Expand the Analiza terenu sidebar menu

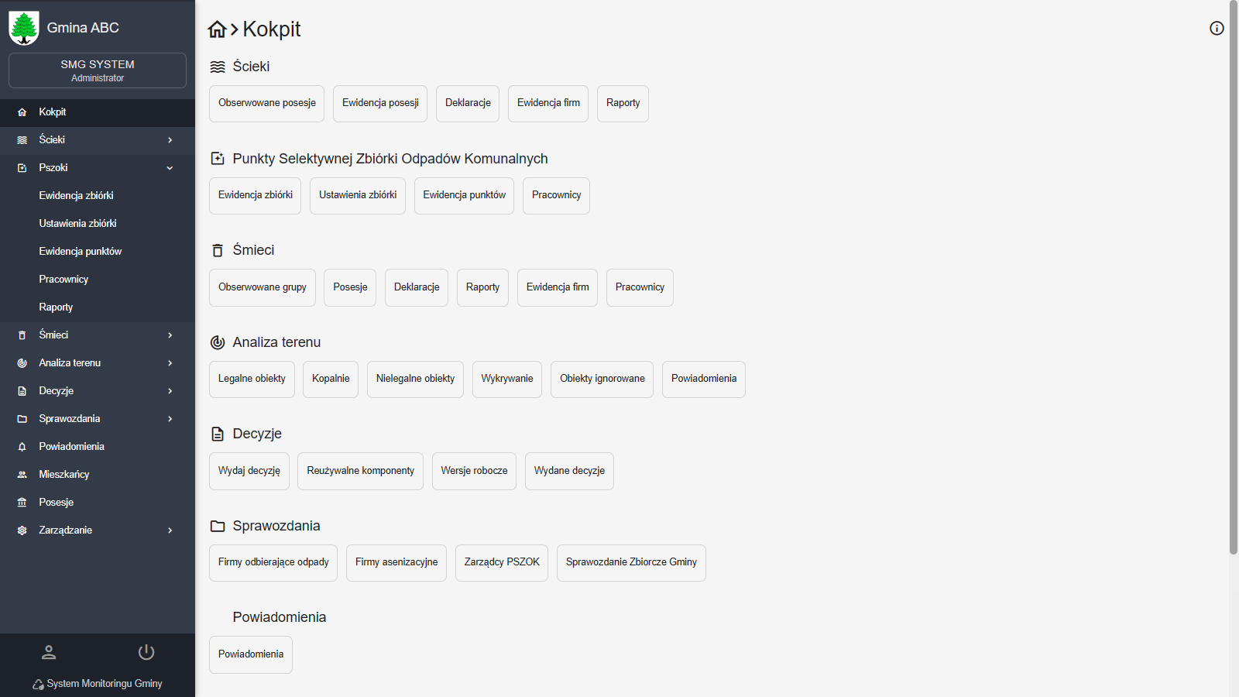170,363
